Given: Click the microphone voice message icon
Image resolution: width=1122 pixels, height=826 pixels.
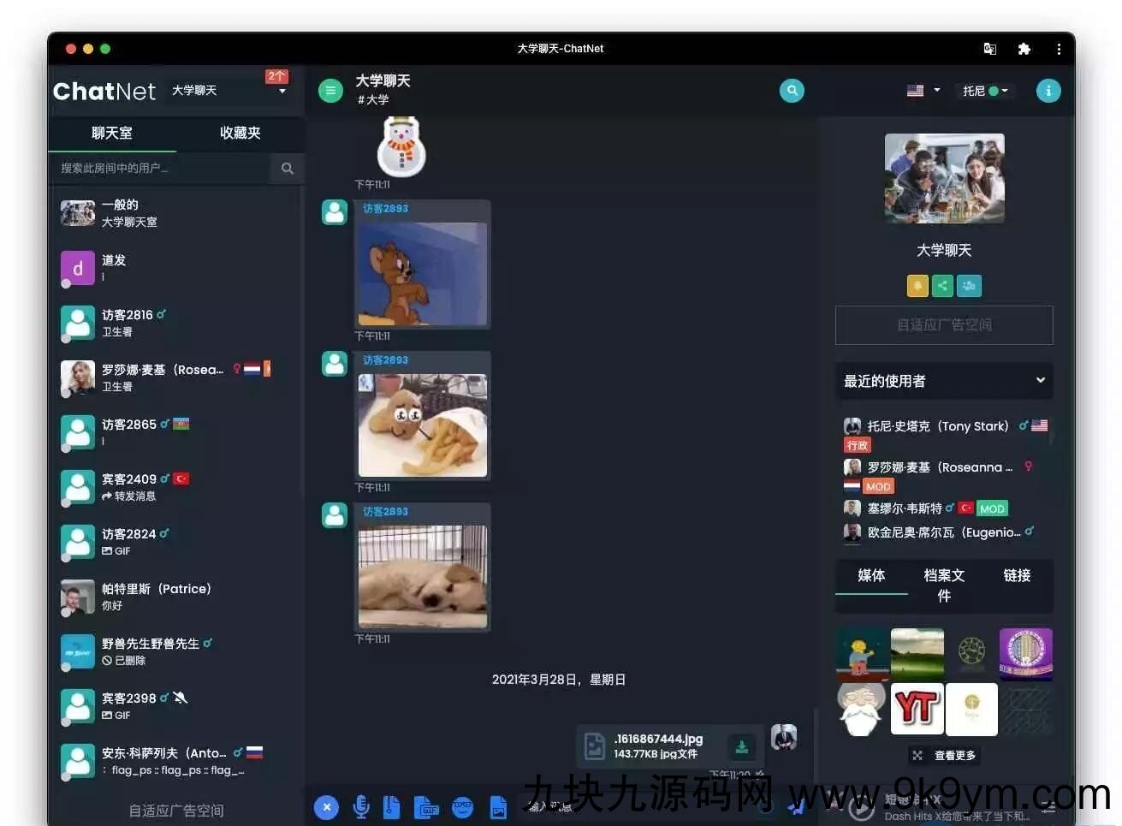Looking at the screenshot, I should pos(361,806).
